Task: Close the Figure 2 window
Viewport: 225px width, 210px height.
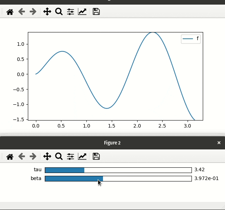Action: point(219,143)
